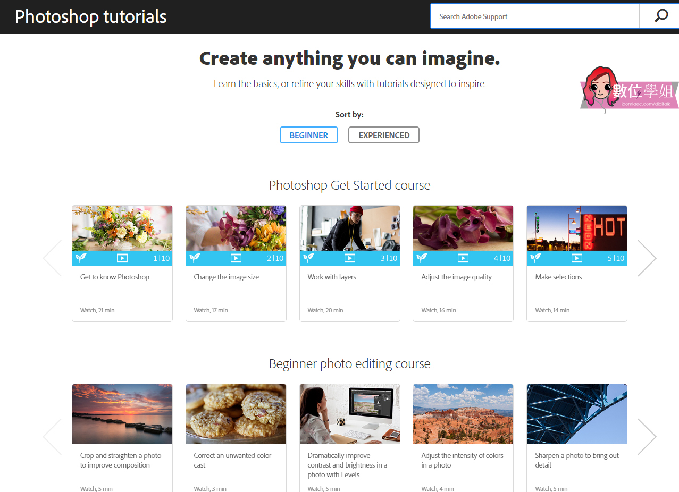Screen dimensions: 679x492
Task: Click beginner leaf icon on Make selections card
Action: pos(535,258)
